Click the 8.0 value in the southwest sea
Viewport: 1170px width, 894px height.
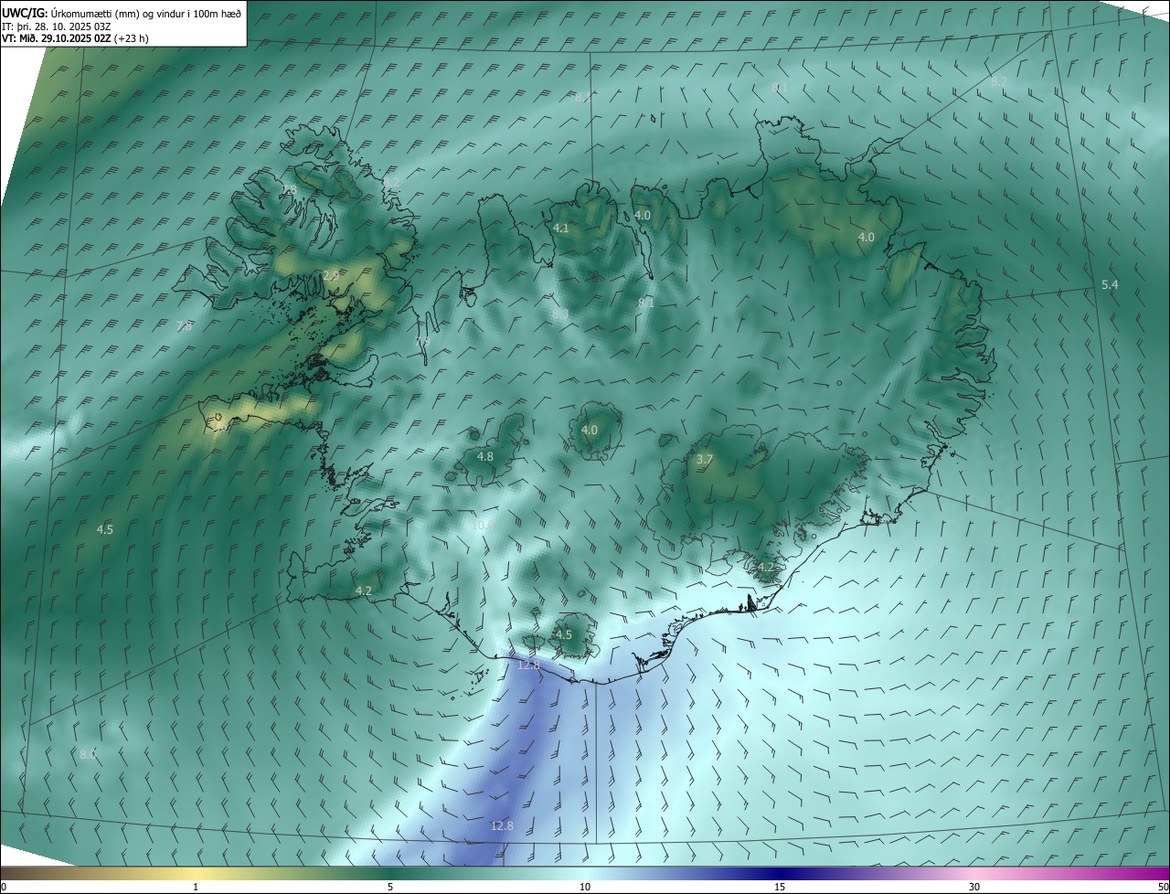pos(88,754)
